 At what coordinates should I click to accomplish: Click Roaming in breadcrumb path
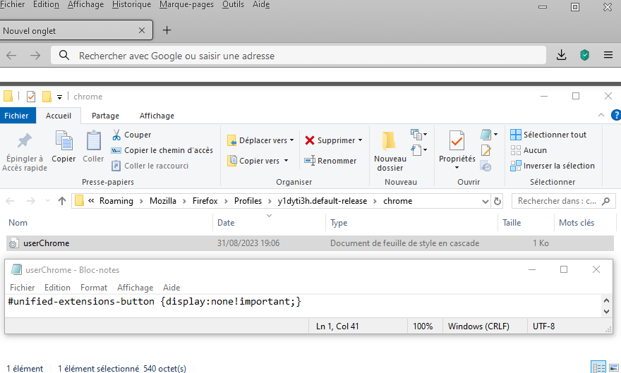116,201
